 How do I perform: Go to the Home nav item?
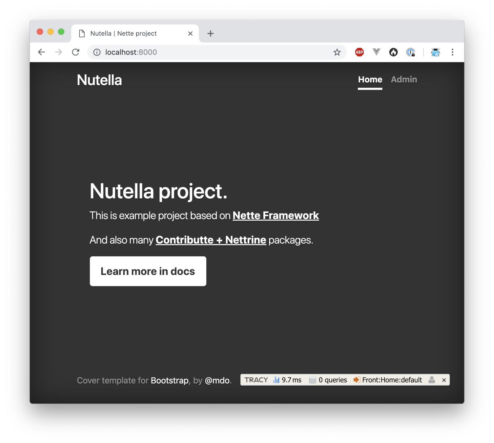(370, 80)
